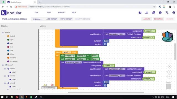
Task: Collapse the Screen1 tree node
Action: 3,65
